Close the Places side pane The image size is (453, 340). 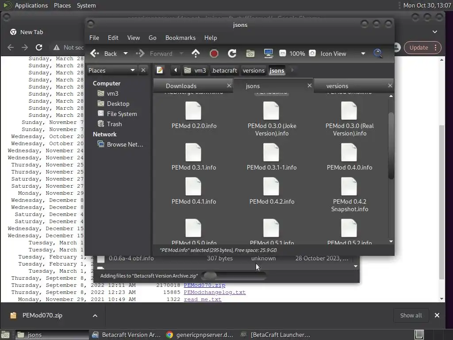(x=143, y=70)
